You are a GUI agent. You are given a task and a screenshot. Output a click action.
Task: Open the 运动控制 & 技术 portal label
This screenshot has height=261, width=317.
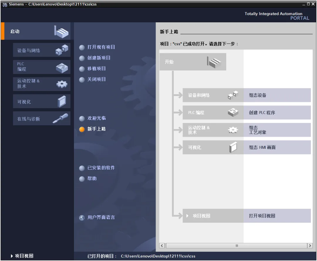28,83
